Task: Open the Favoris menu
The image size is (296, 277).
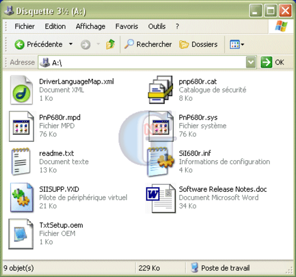Action: click(127, 27)
